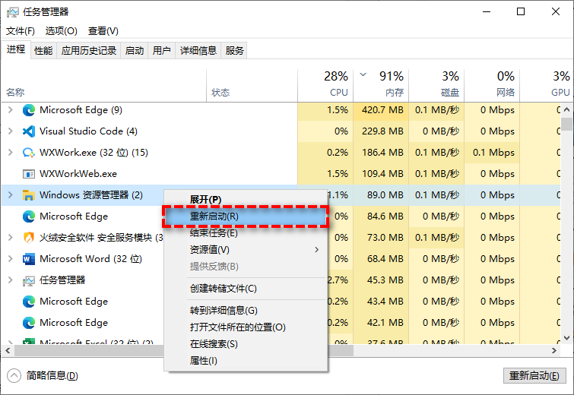The image size is (574, 395).
Task: Switch to the 应用历史记录 tab
Action: pos(89,50)
